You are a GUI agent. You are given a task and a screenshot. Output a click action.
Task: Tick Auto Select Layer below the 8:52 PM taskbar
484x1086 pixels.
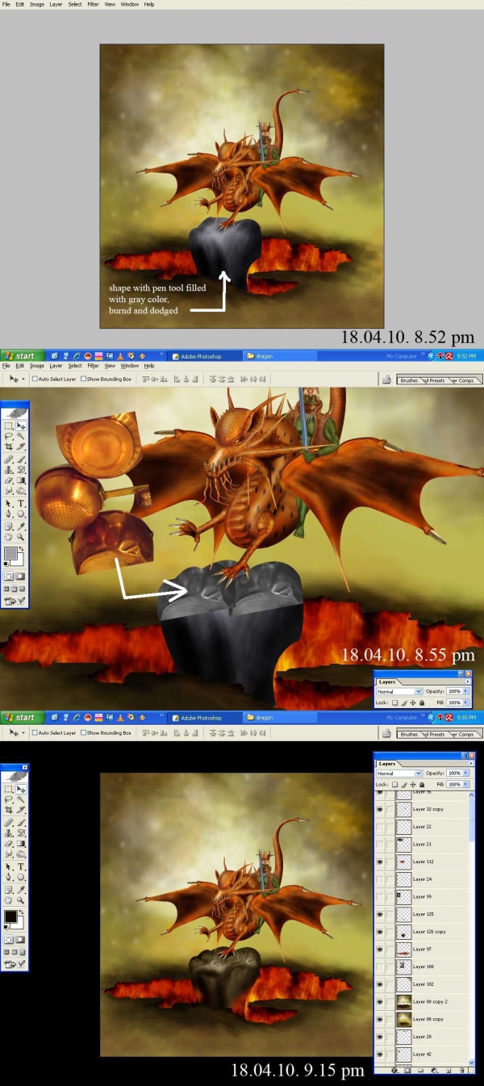pos(35,379)
